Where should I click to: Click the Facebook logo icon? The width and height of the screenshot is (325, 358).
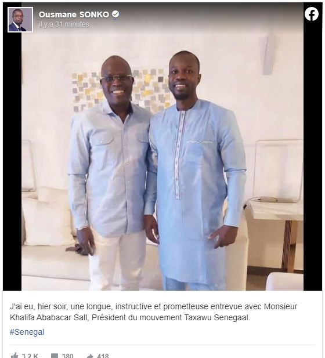tap(312, 14)
